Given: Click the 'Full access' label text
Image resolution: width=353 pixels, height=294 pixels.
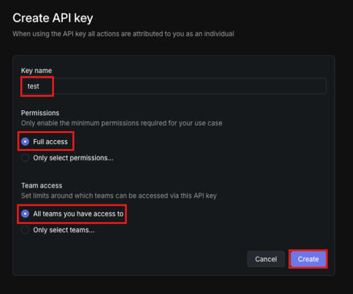Looking at the screenshot, I should (x=50, y=142).
